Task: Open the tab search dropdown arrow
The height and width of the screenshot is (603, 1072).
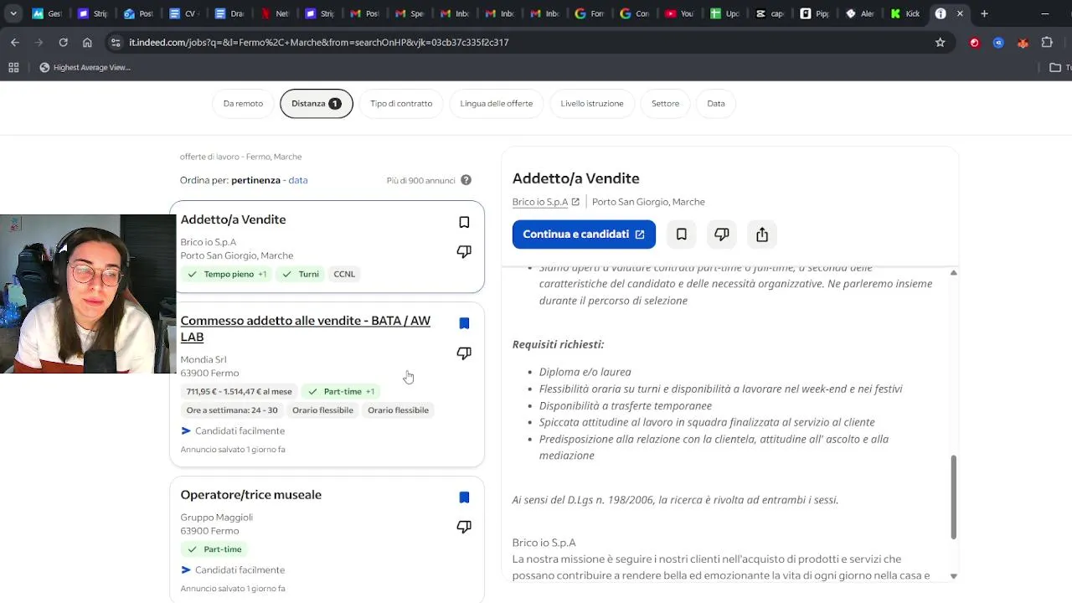Action: (13, 13)
